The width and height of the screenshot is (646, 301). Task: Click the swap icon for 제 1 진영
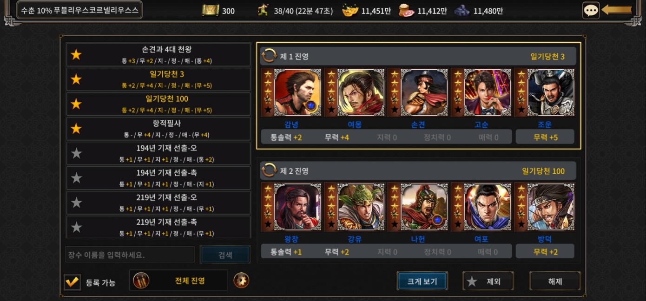point(269,56)
